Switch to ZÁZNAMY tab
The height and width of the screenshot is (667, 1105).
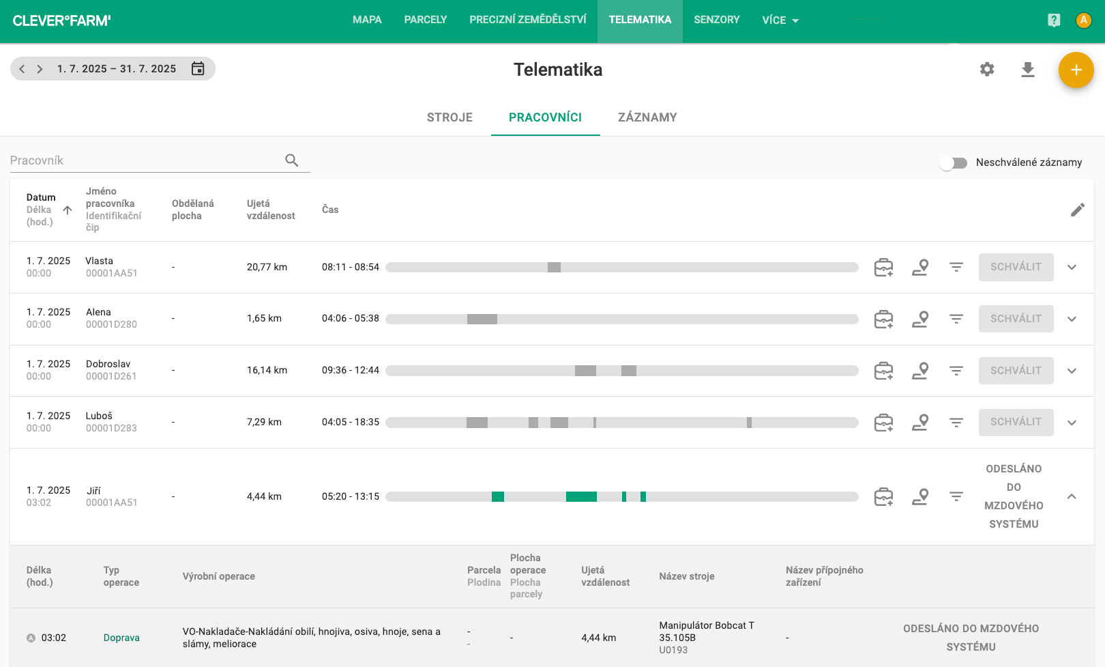click(647, 117)
